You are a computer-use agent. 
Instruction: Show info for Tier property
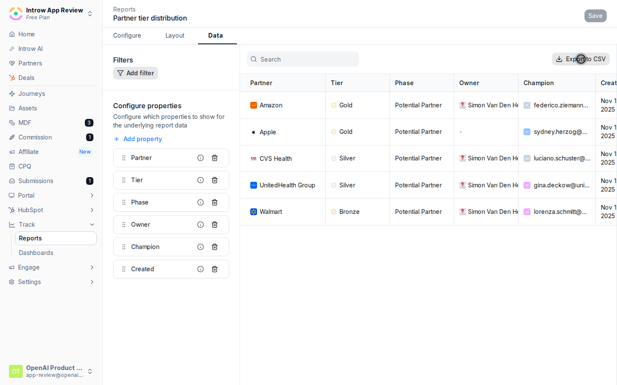click(x=201, y=180)
